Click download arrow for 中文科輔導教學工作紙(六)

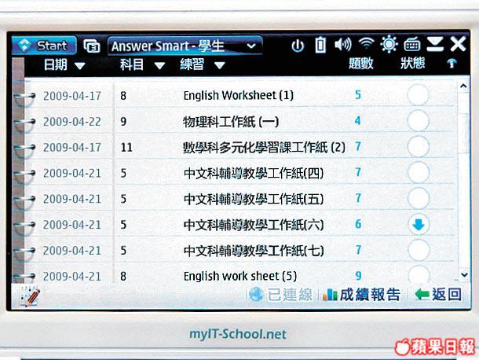pos(419,224)
